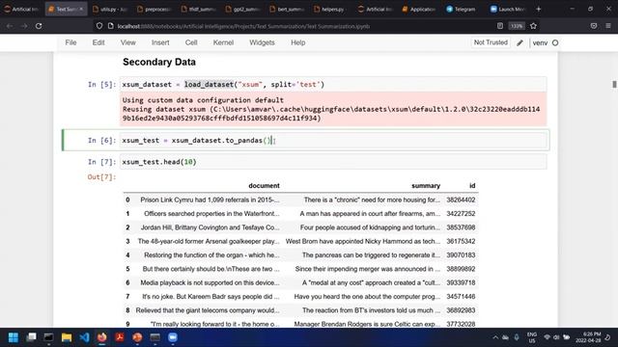Toggle the reader view icon in address bar
The width and height of the screenshot is (618, 347).
tap(500, 26)
